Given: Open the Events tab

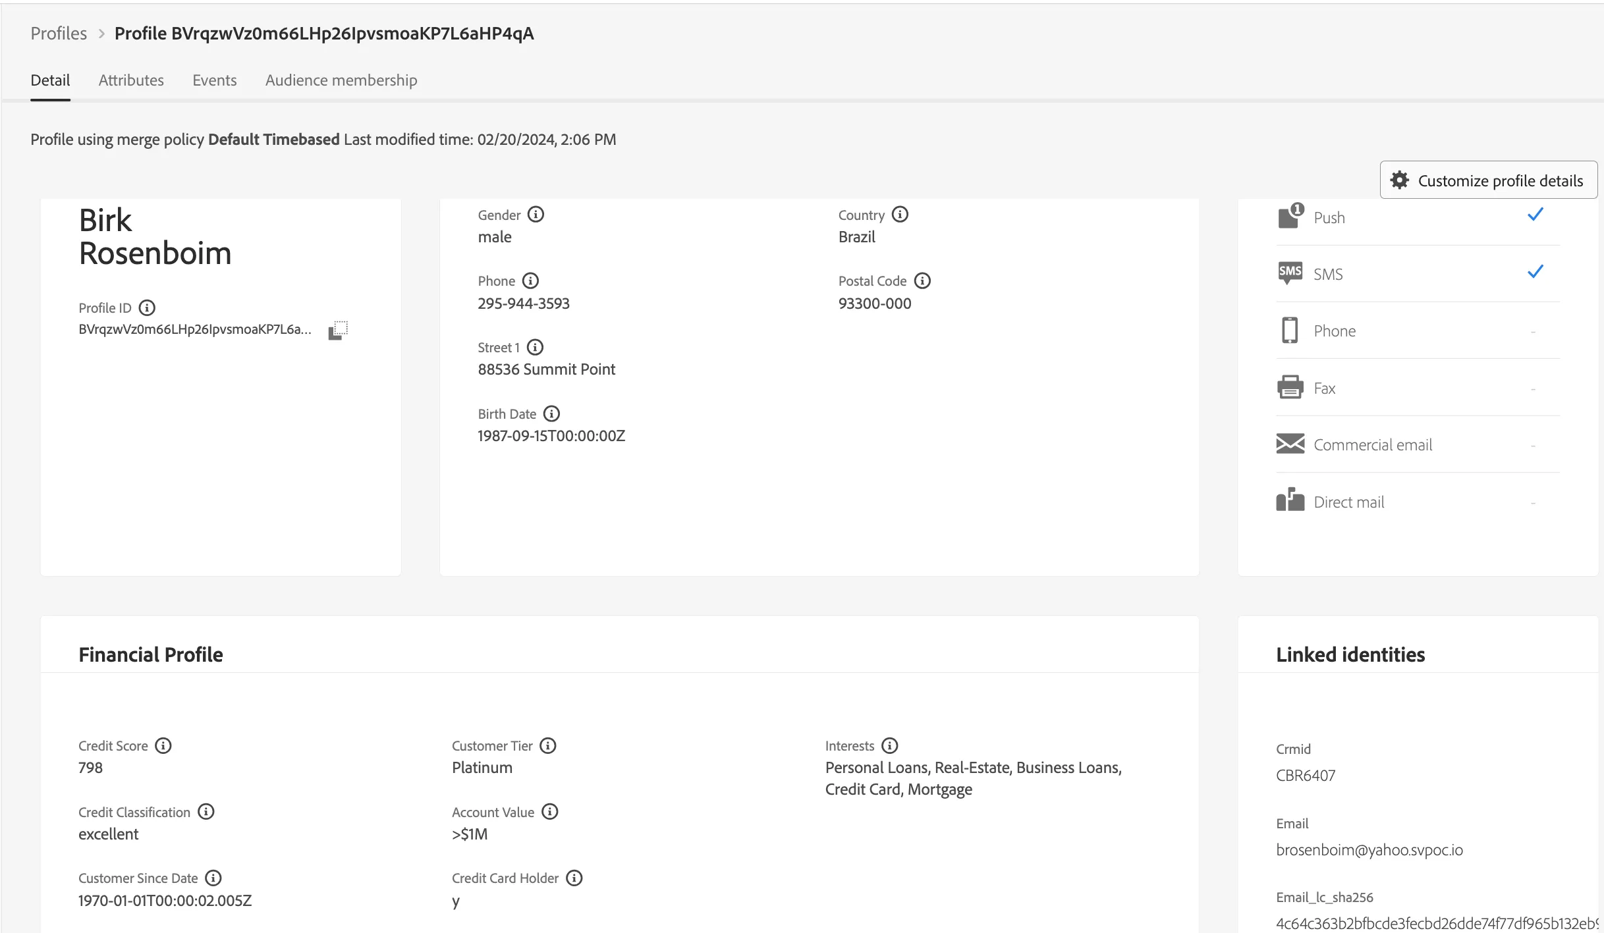Looking at the screenshot, I should (x=215, y=80).
